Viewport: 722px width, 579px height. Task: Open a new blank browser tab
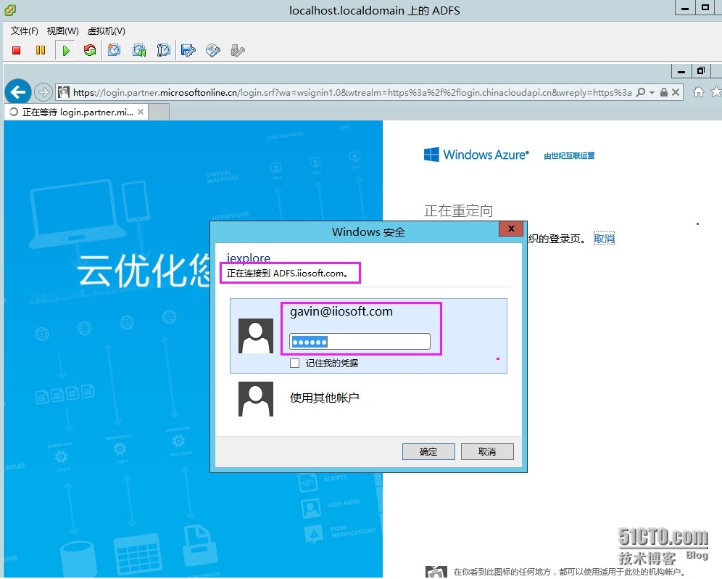159,112
